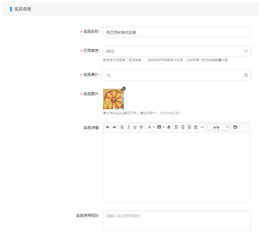
Task: Toggle underline formatting
Action: 135,127
